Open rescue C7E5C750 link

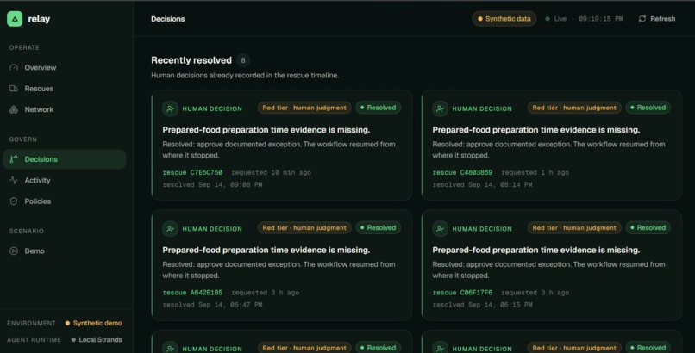(x=192, y=172)
